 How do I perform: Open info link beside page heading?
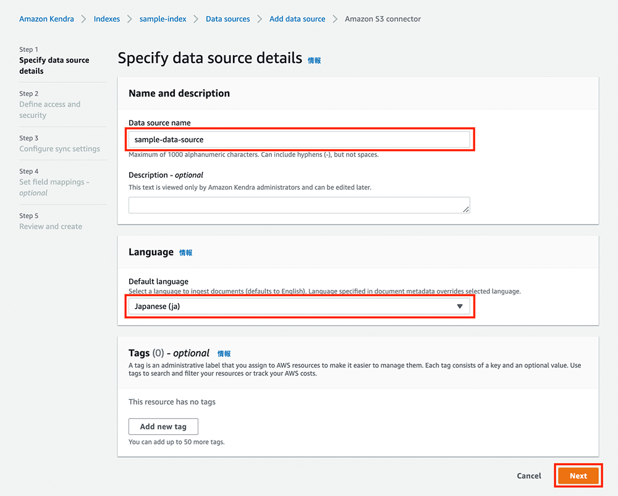click(x=315, y=61)
